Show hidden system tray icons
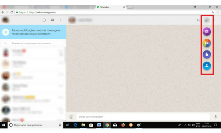This screenshot has height=133, width=221. pos(185,125)
